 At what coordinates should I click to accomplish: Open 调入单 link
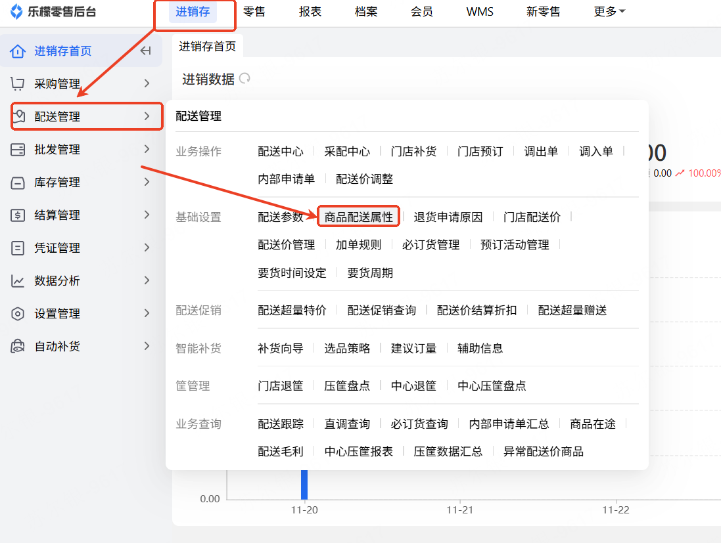(x=596, y=151)
